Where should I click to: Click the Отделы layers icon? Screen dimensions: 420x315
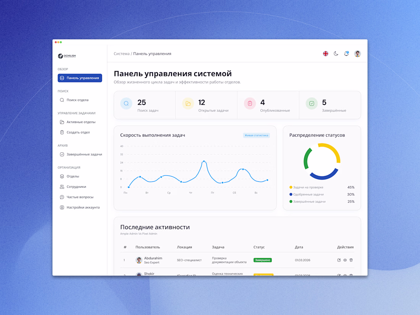(62, 176)
